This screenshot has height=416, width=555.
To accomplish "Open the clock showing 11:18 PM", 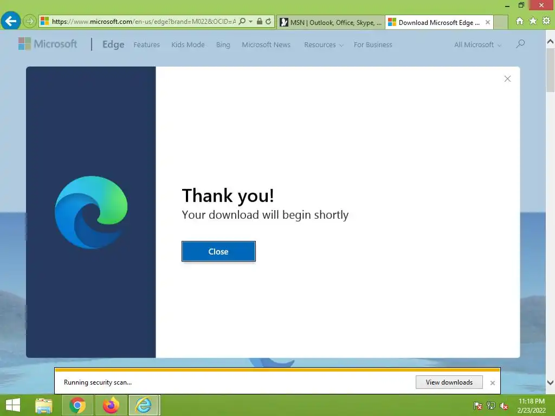I will [x=531, y=405].
